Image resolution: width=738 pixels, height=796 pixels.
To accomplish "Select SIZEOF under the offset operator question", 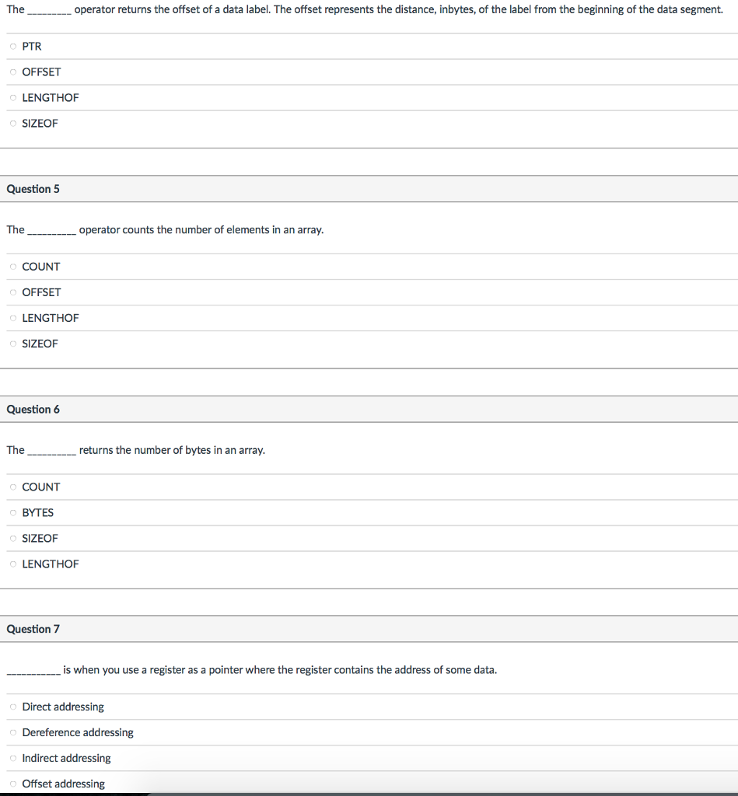I will [13, 123].
